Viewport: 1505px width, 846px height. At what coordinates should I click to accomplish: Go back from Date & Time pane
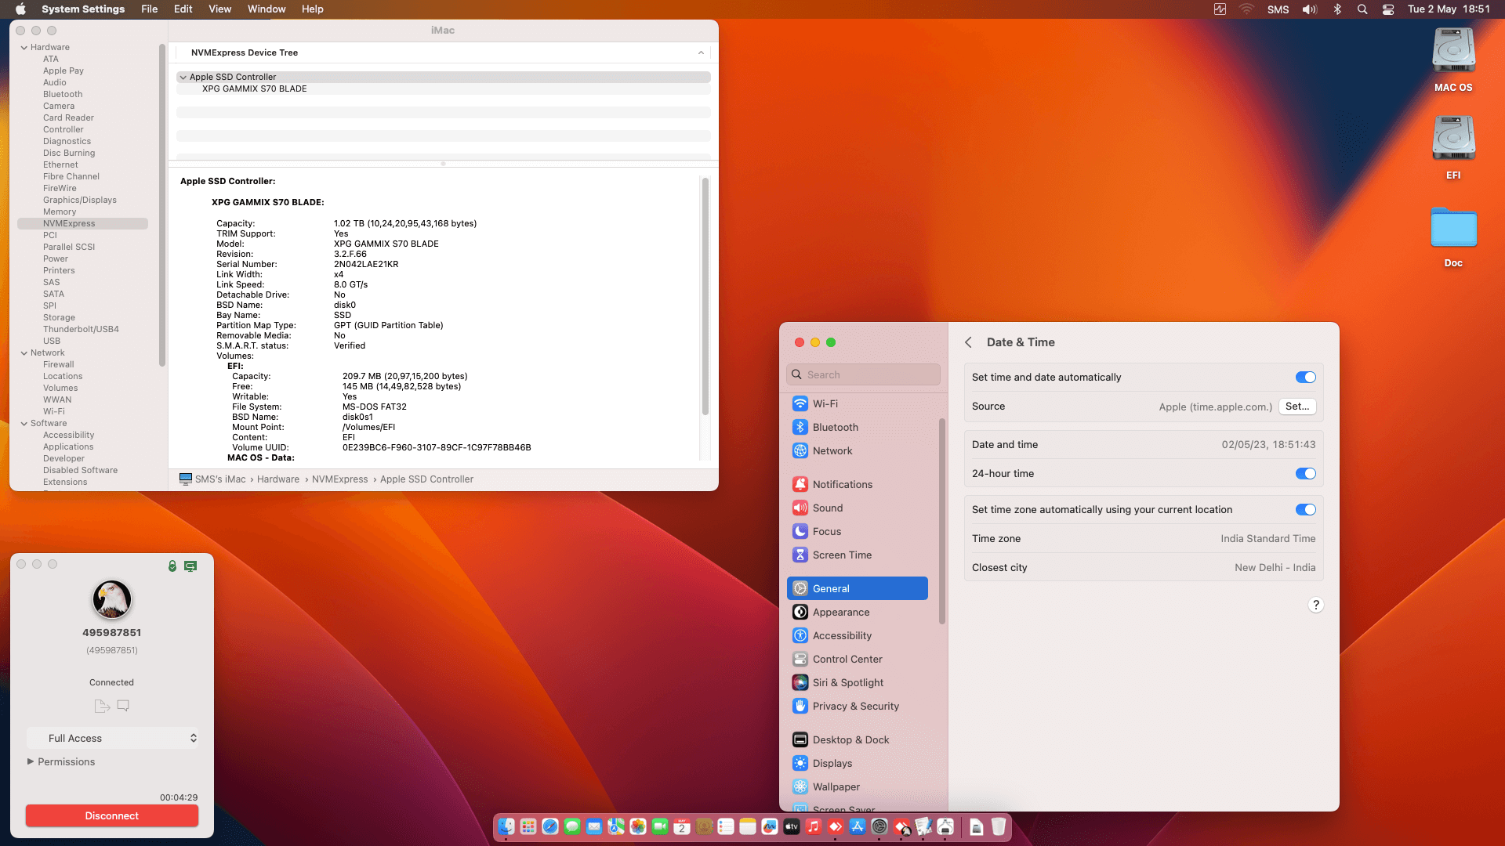pos(968,342)
